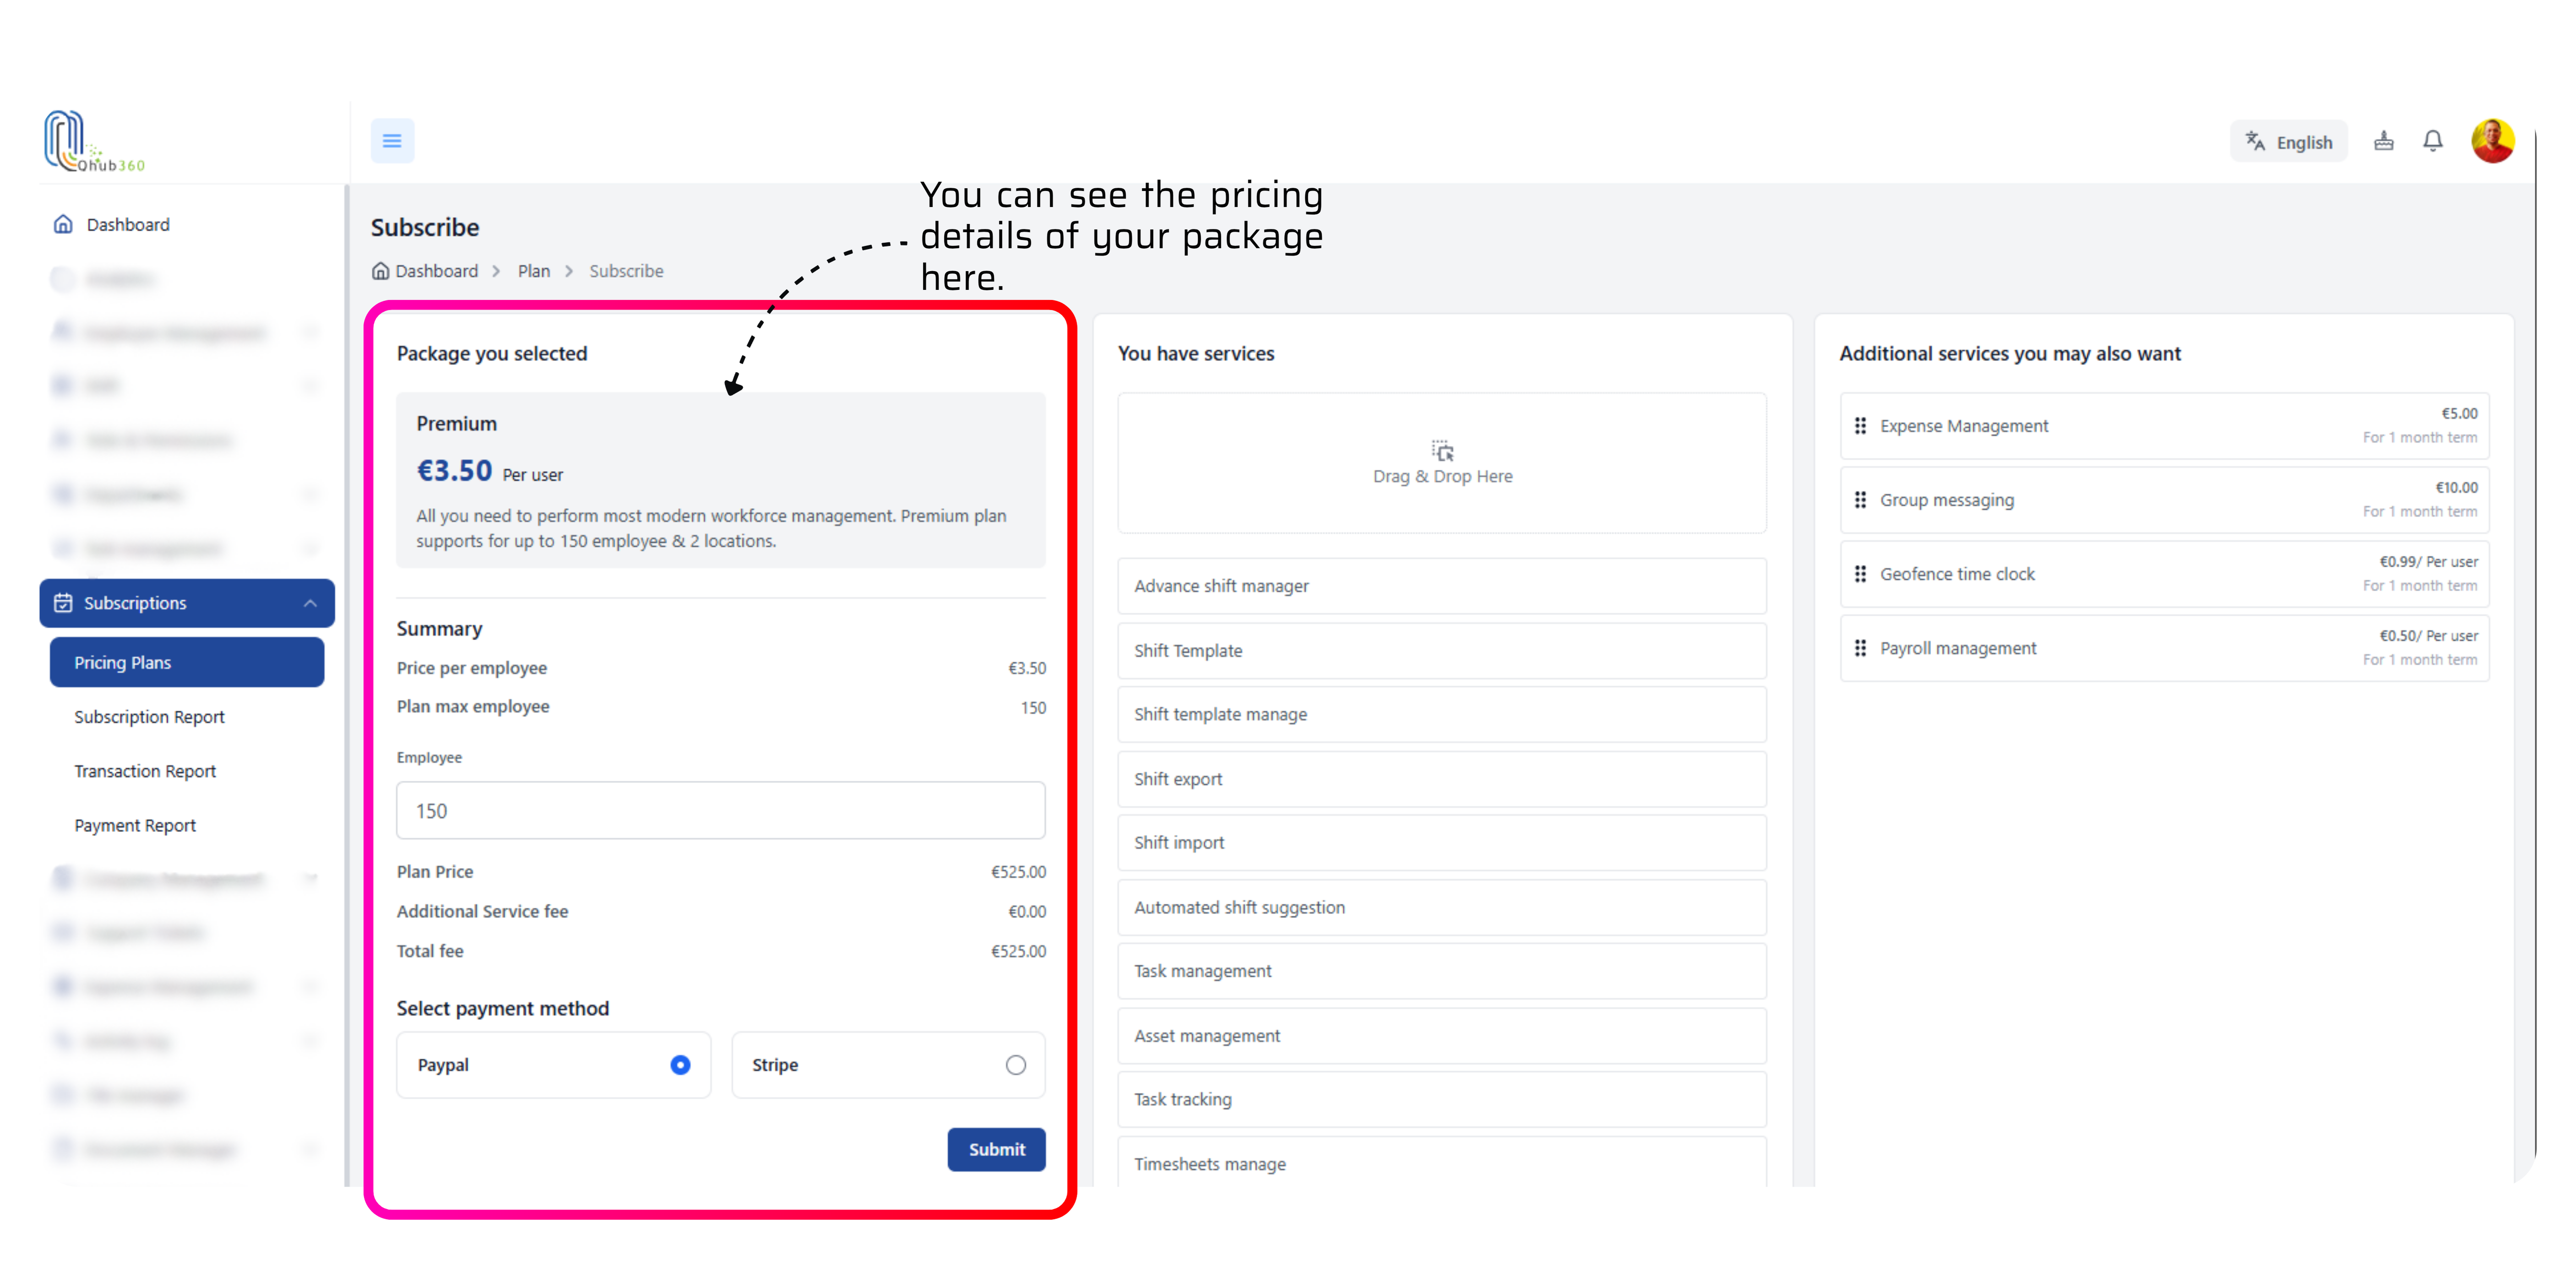Select the Paypal radio button

(680, 1065)
